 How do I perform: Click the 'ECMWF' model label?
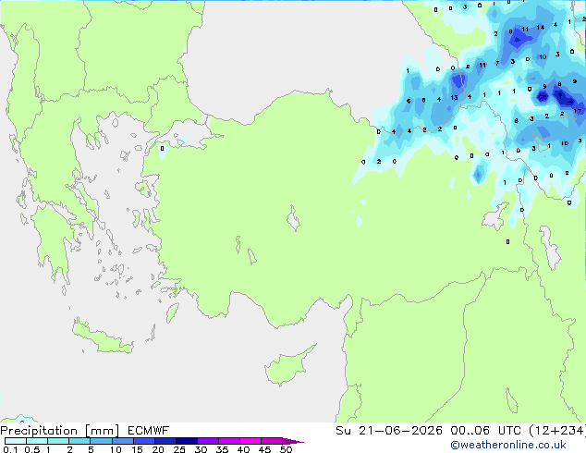148,431
